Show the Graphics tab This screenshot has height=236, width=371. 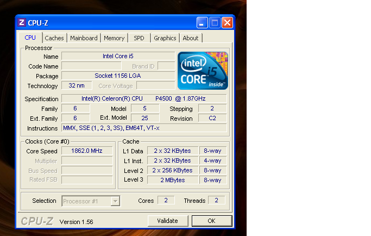click(165, 38)
